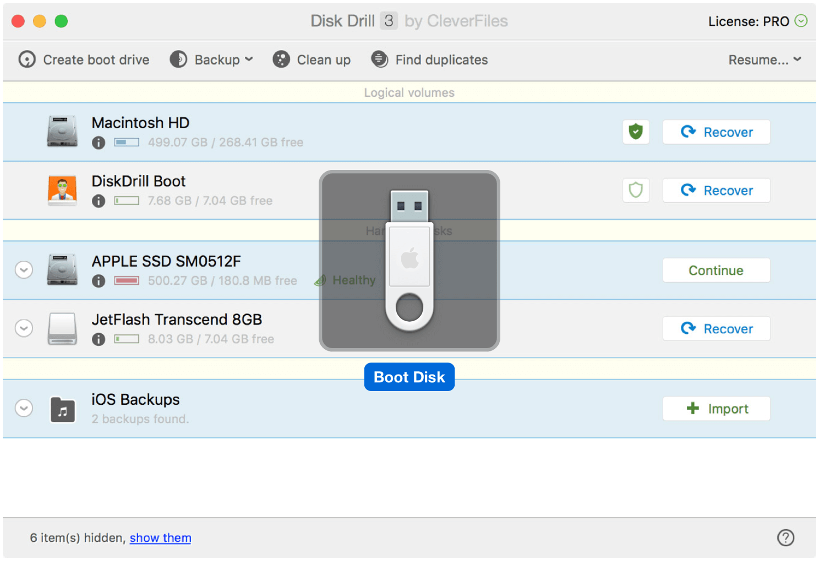
Task: Select the iOS Backups music folder icon
Action: pyautogui.click(x=63, y=409)
